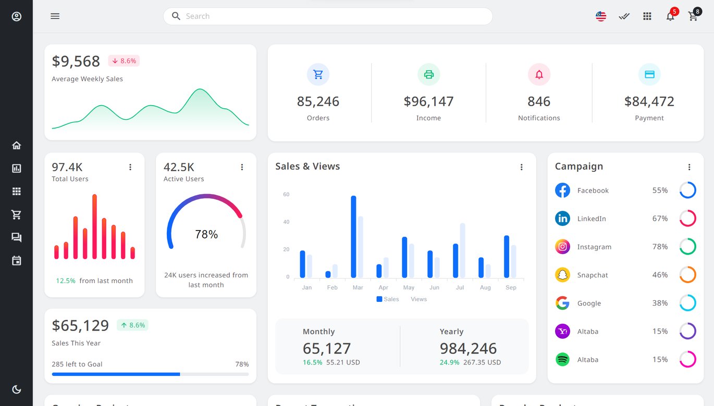Open options menu for Total Users card

(x=130, y=167)
